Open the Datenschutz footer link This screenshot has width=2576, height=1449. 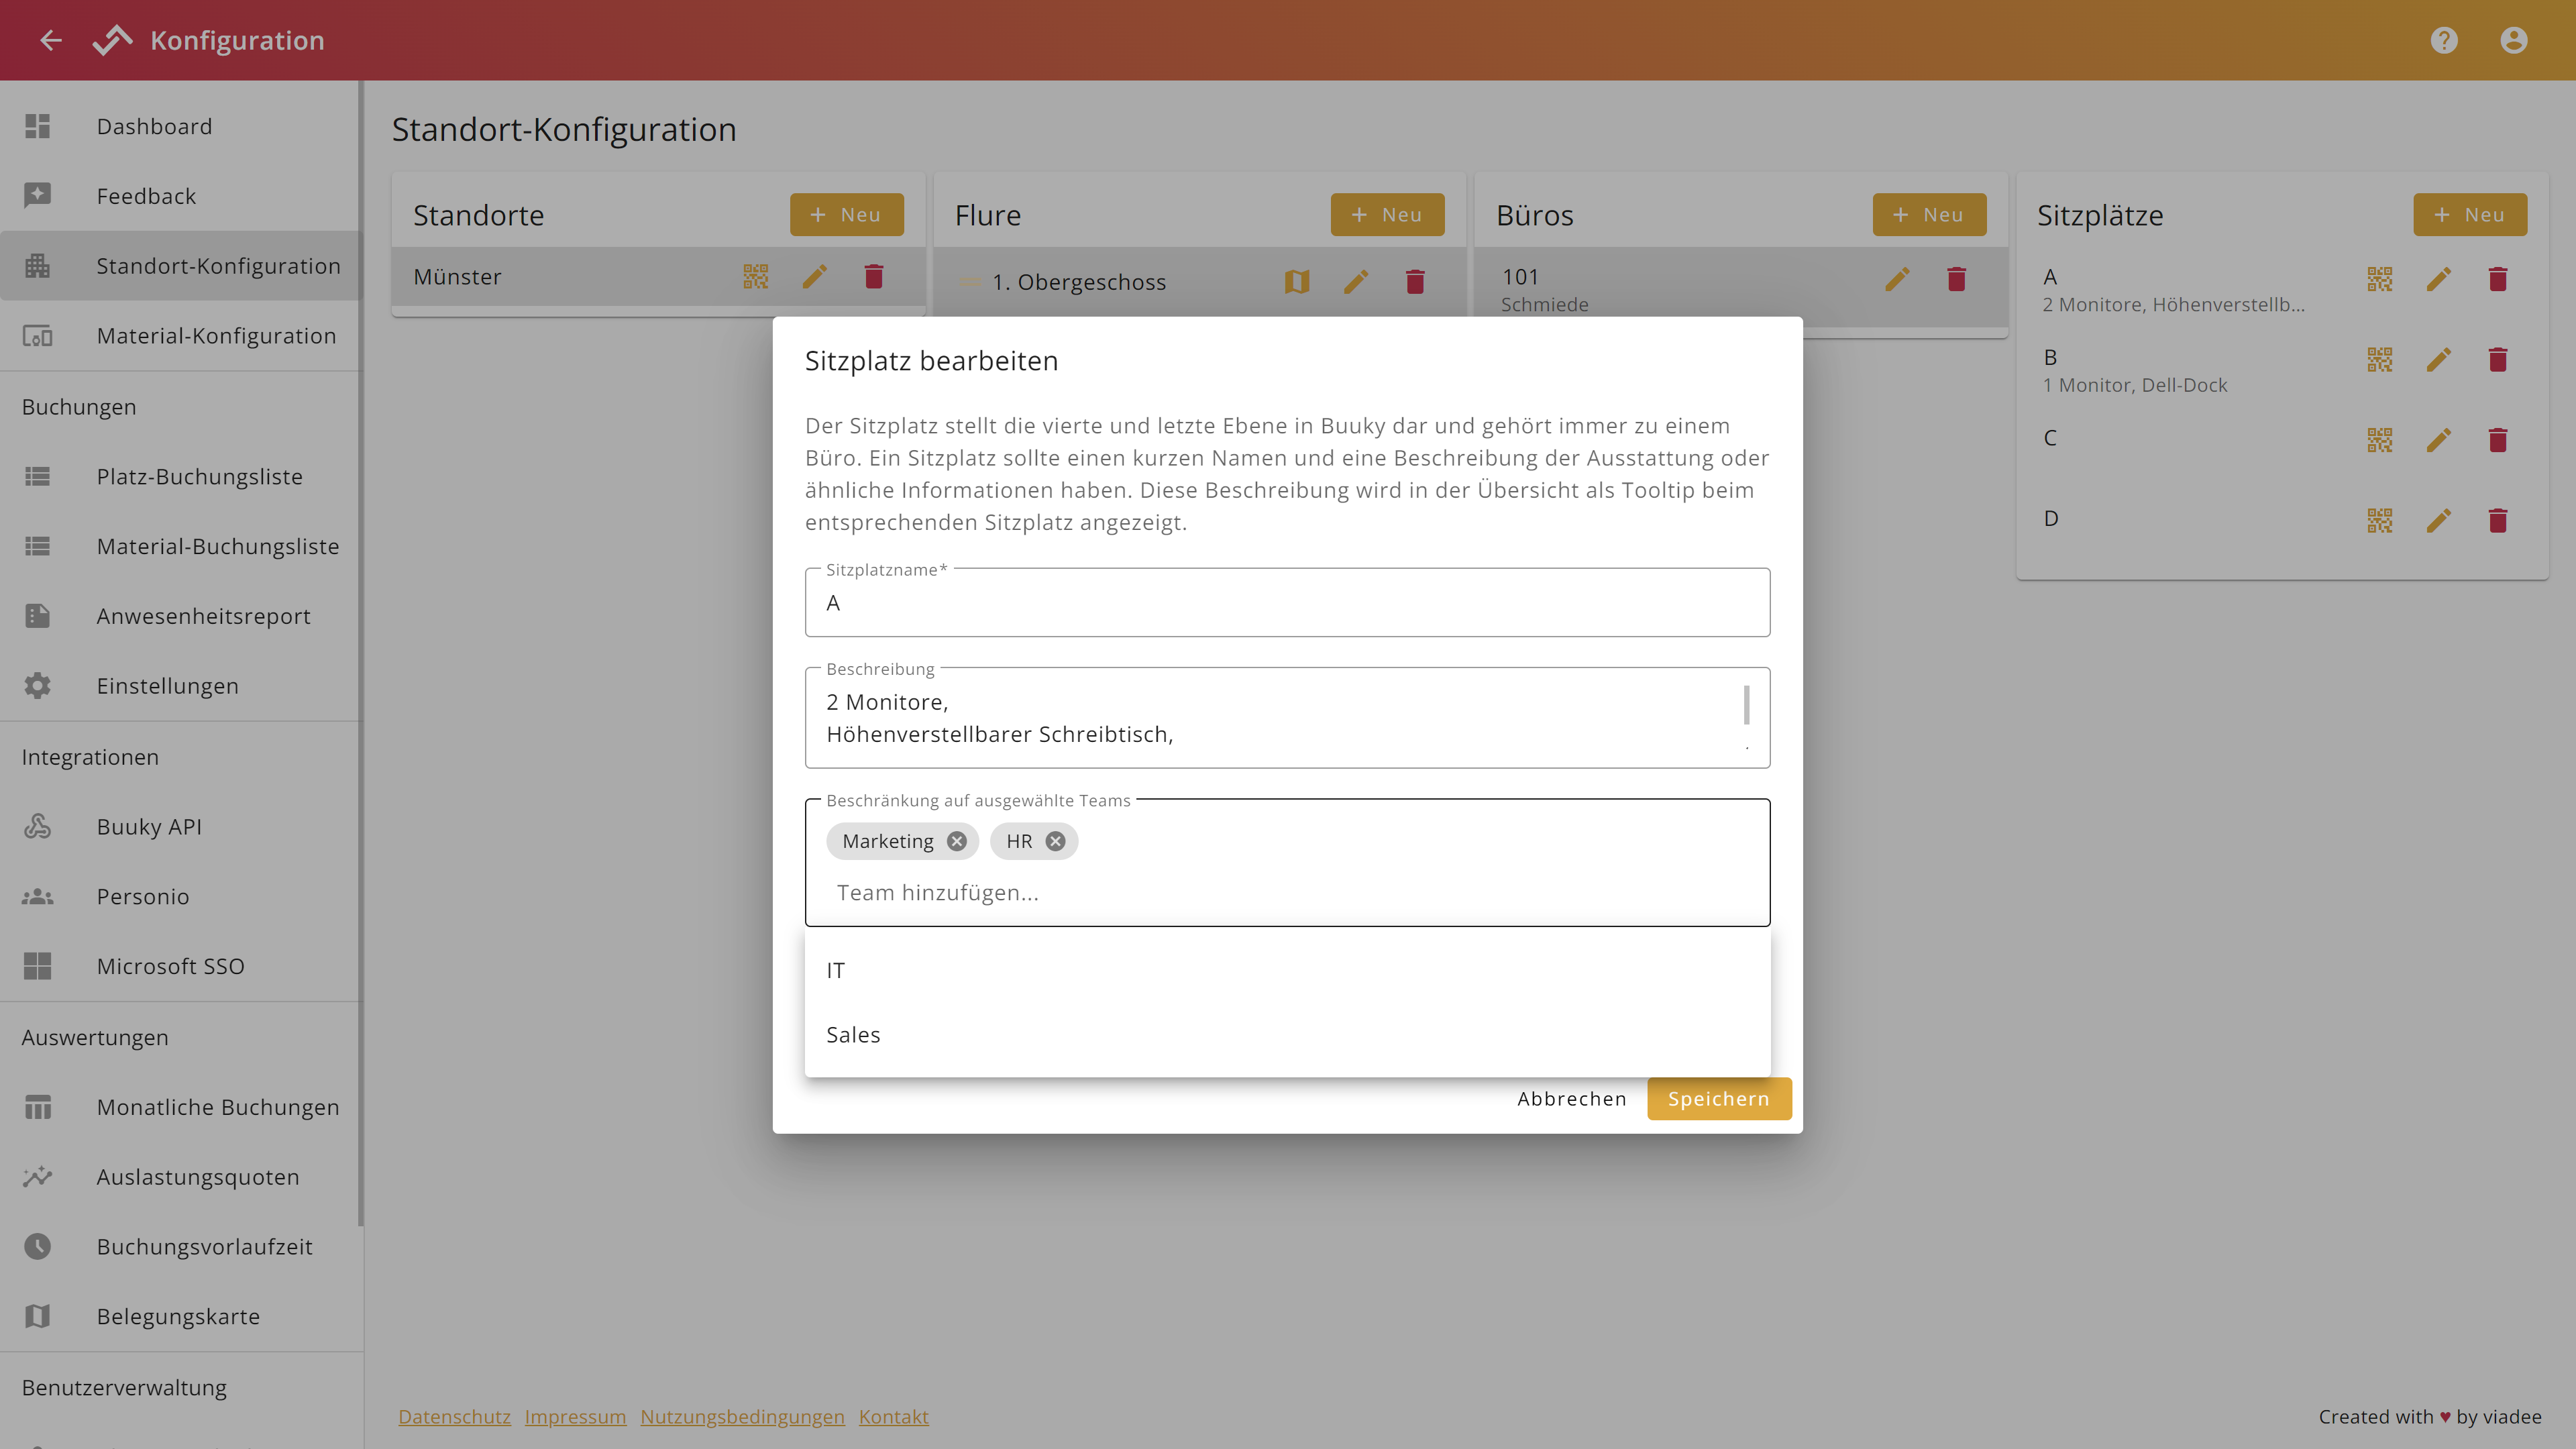click(454, 1417)
